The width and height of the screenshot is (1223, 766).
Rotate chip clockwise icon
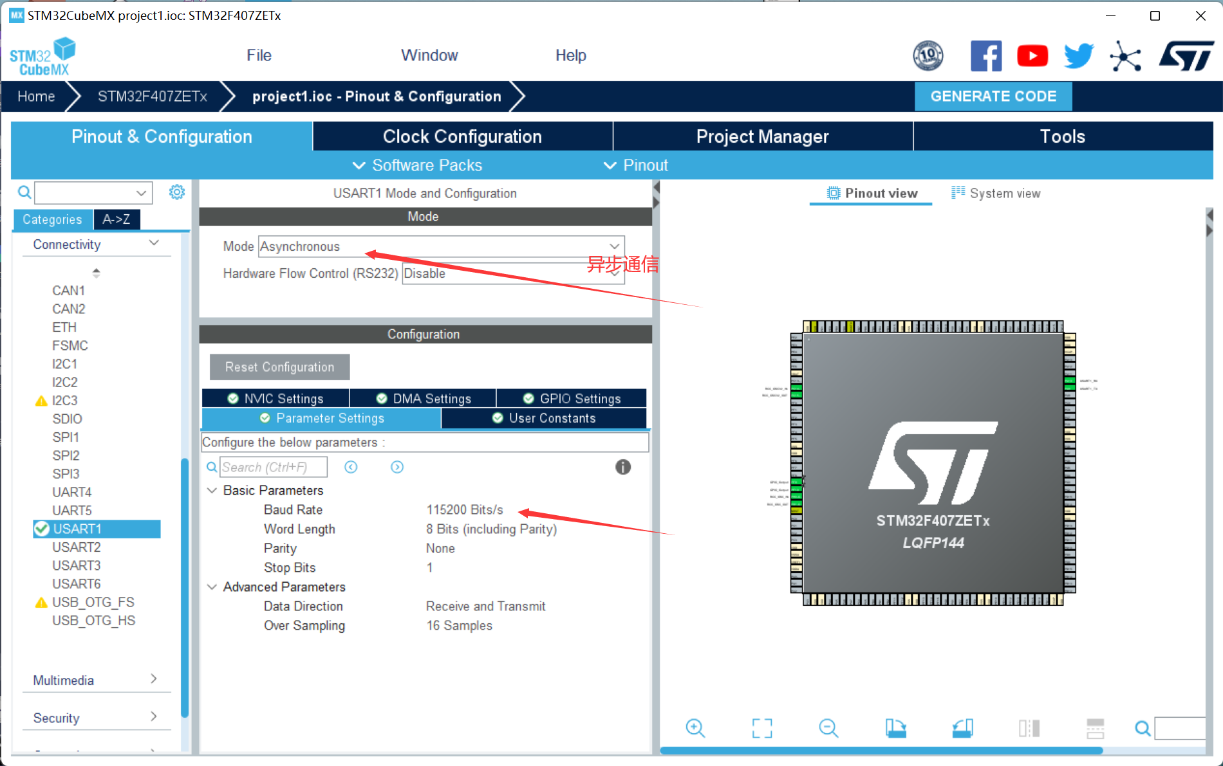pyautogui.click(x=895, y=728)
